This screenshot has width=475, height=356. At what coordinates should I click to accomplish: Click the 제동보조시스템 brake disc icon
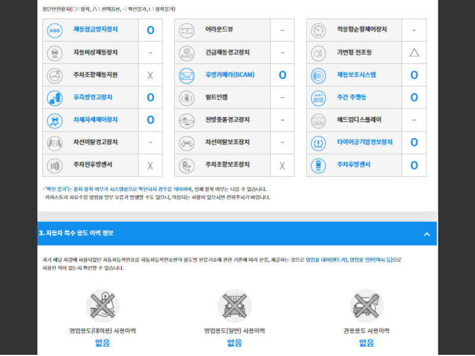(x=318, y=75)
